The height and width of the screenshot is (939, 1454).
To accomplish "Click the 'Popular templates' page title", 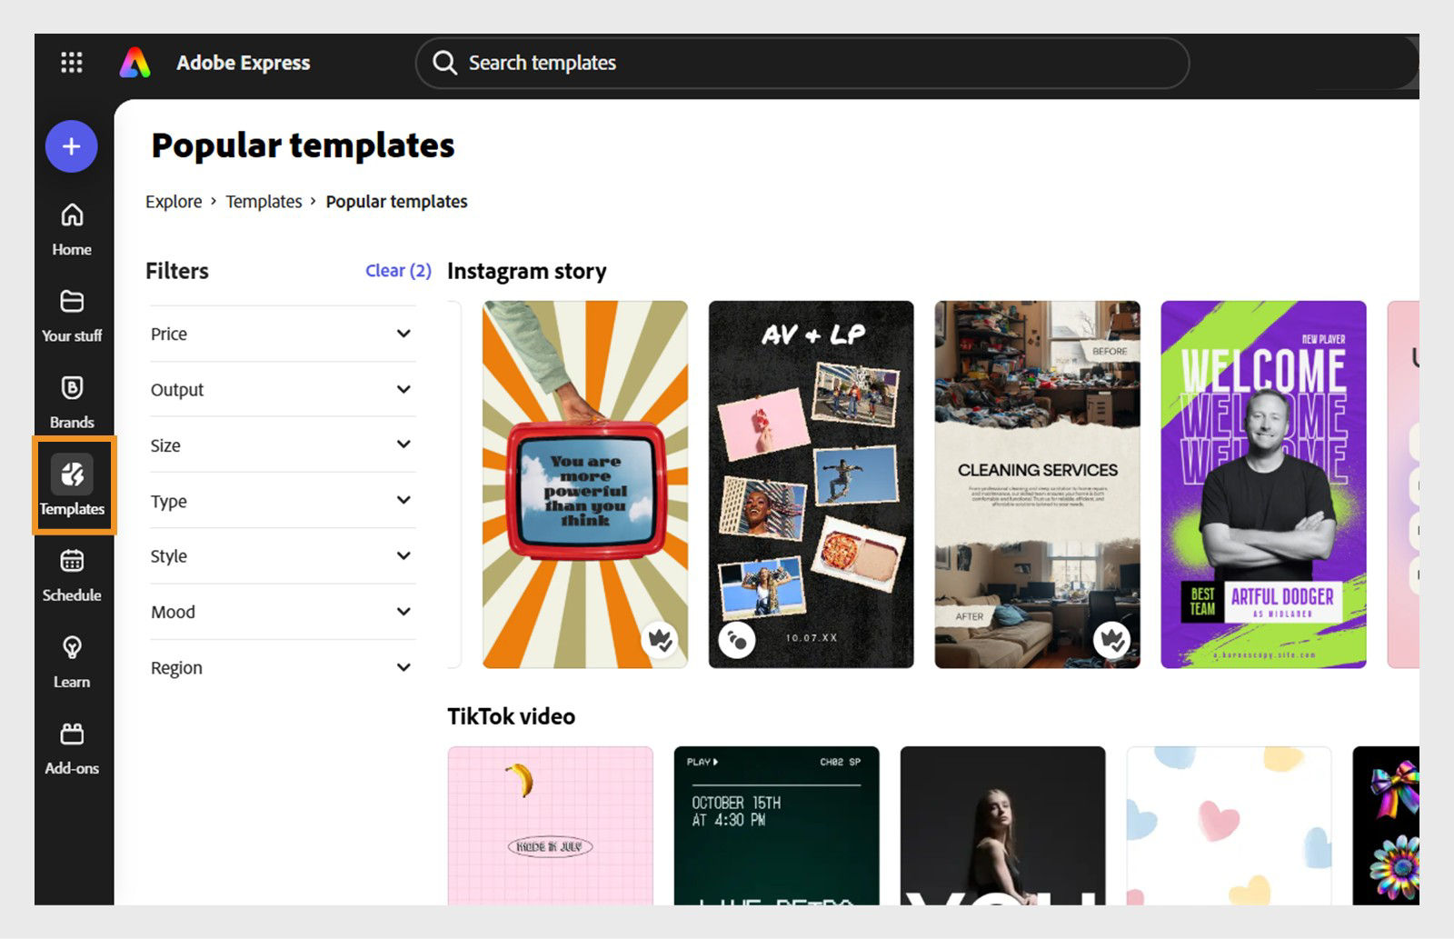I will [303, 145].
